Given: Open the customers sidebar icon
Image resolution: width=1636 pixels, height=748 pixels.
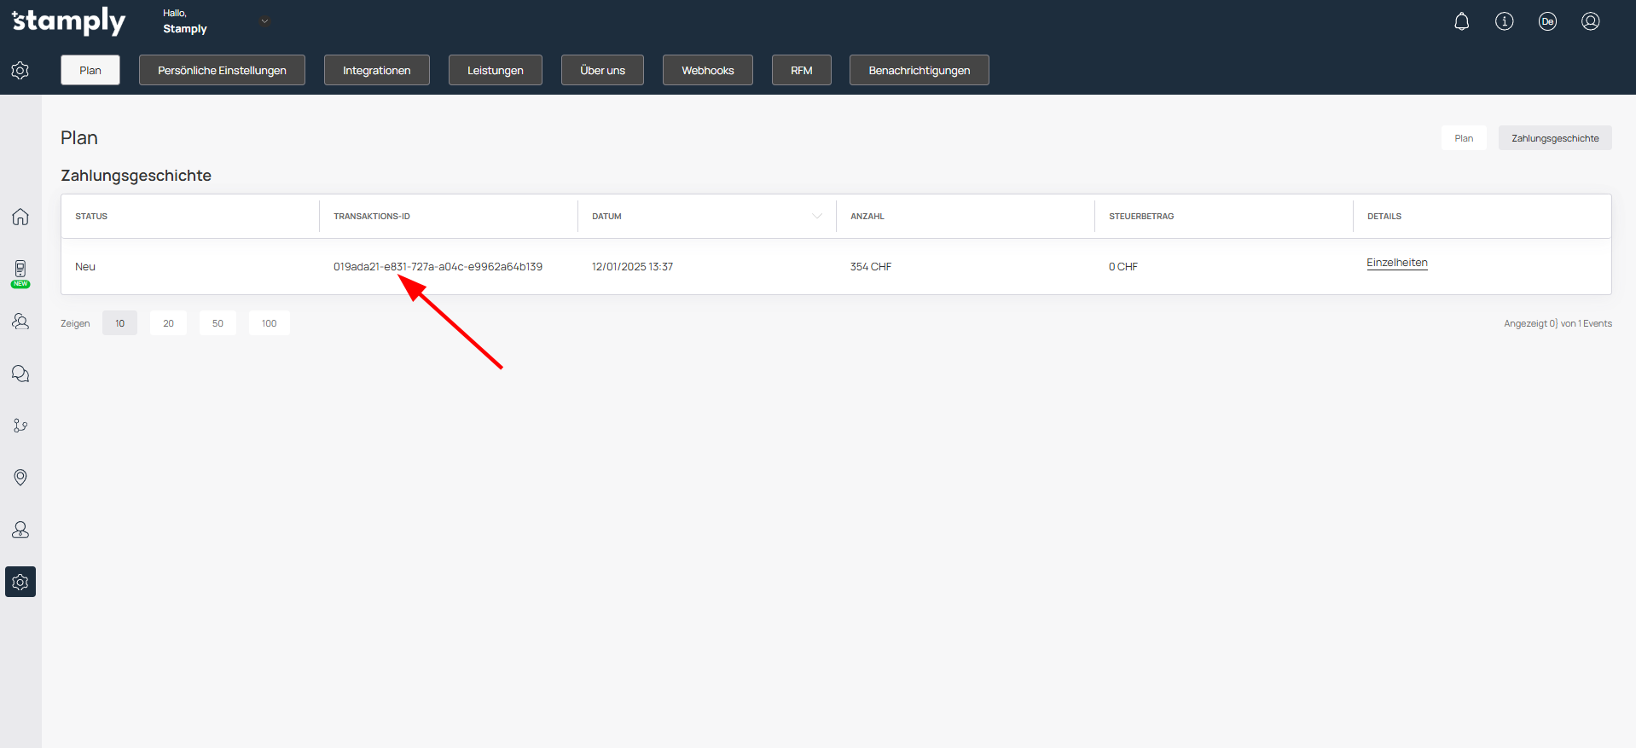Looking at the screenshot, I should [20, 322].
